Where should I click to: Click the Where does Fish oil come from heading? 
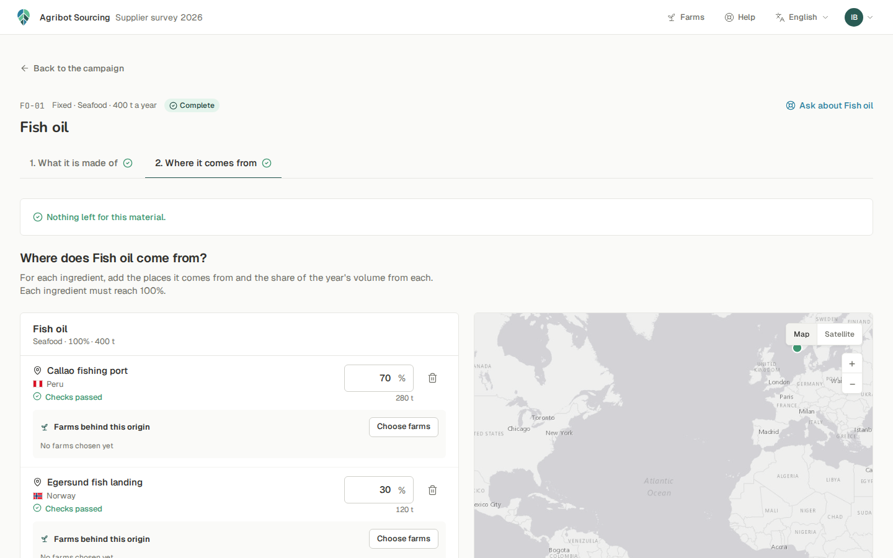click(113, 258)
